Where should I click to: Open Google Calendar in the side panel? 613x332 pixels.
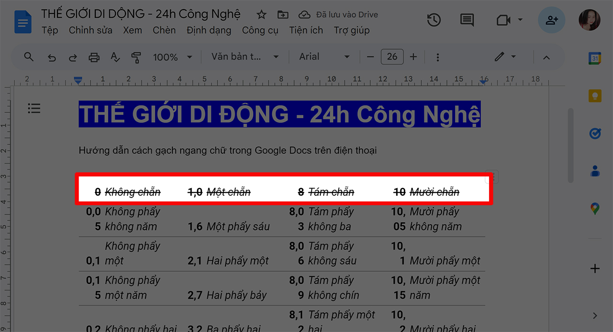click(594, 58)
